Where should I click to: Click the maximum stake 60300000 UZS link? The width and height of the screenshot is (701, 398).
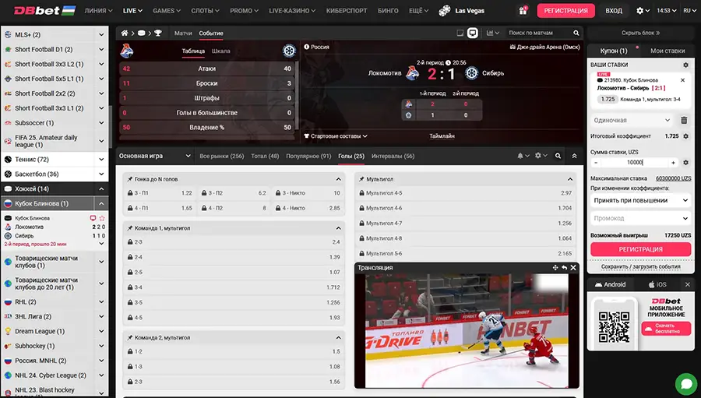click(x=673, y=178)
